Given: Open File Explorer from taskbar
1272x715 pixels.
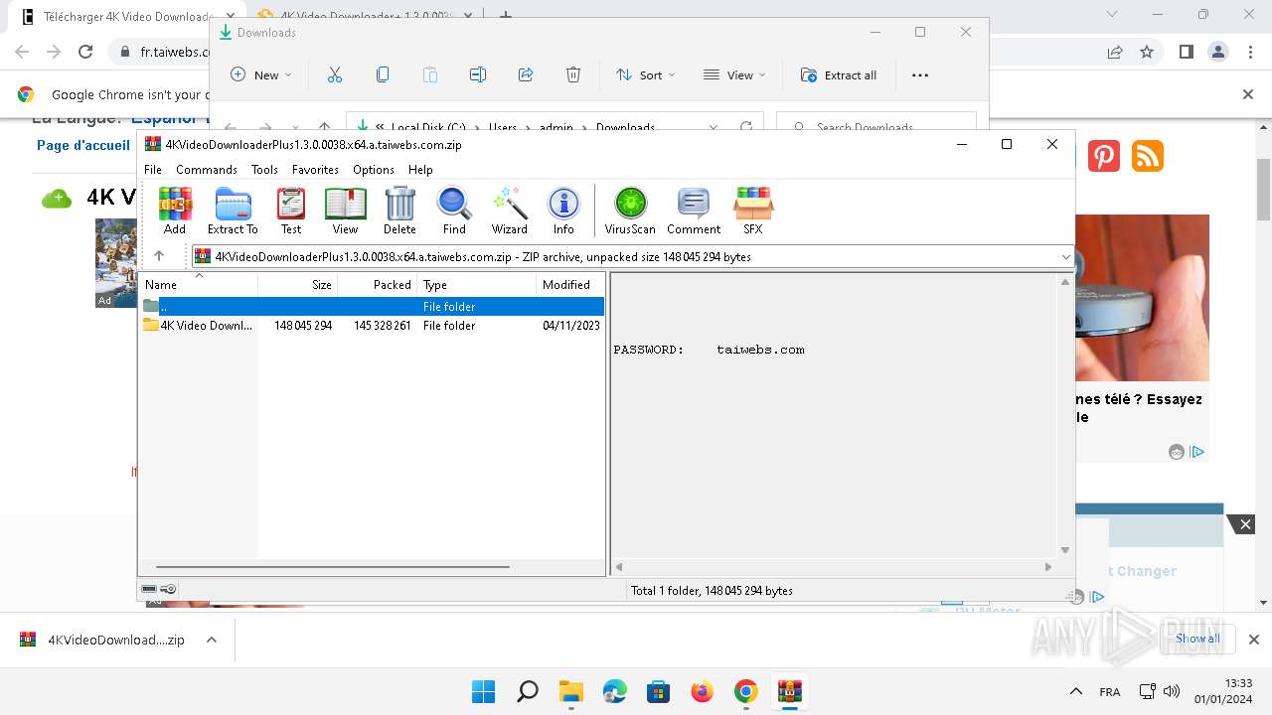Looking at the screenshot, I should pos(571,691).
